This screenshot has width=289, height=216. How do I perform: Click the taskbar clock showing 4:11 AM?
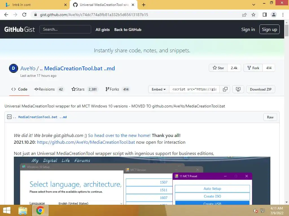tap(277, 211)
